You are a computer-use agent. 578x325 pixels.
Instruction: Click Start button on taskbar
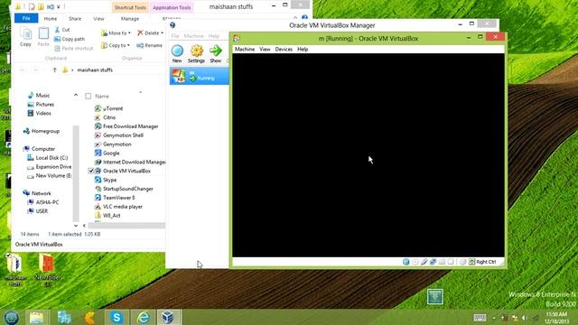tap(11, 317)
